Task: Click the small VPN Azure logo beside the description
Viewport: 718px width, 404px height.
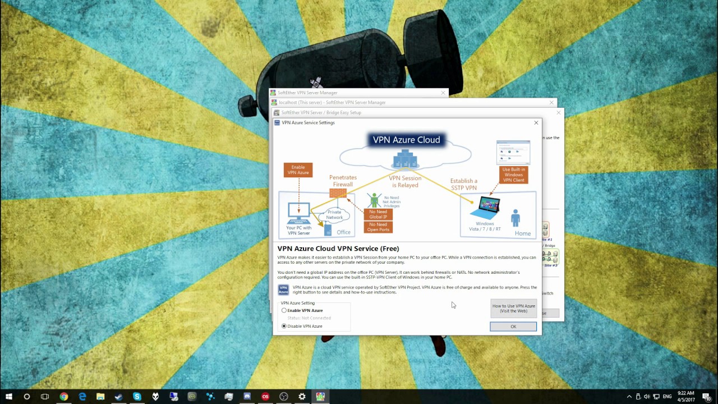Action: 283,290
